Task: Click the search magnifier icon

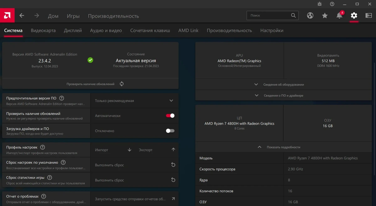Action: [x=293, y=15]
